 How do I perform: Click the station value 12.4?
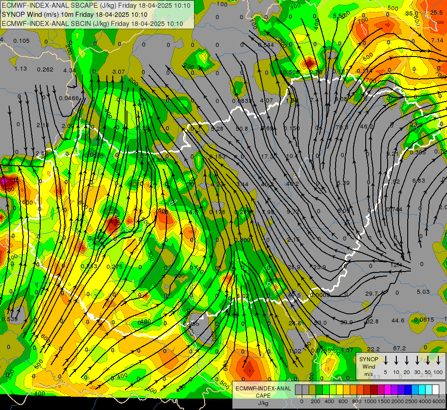pyautogui.click(x=396, y=265)
